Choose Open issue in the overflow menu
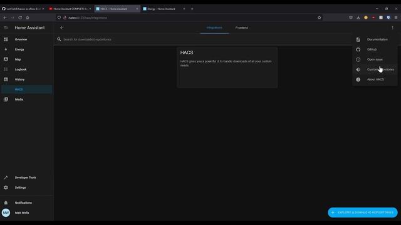Viewport: 401px width, 225px height. coord(375,59)
